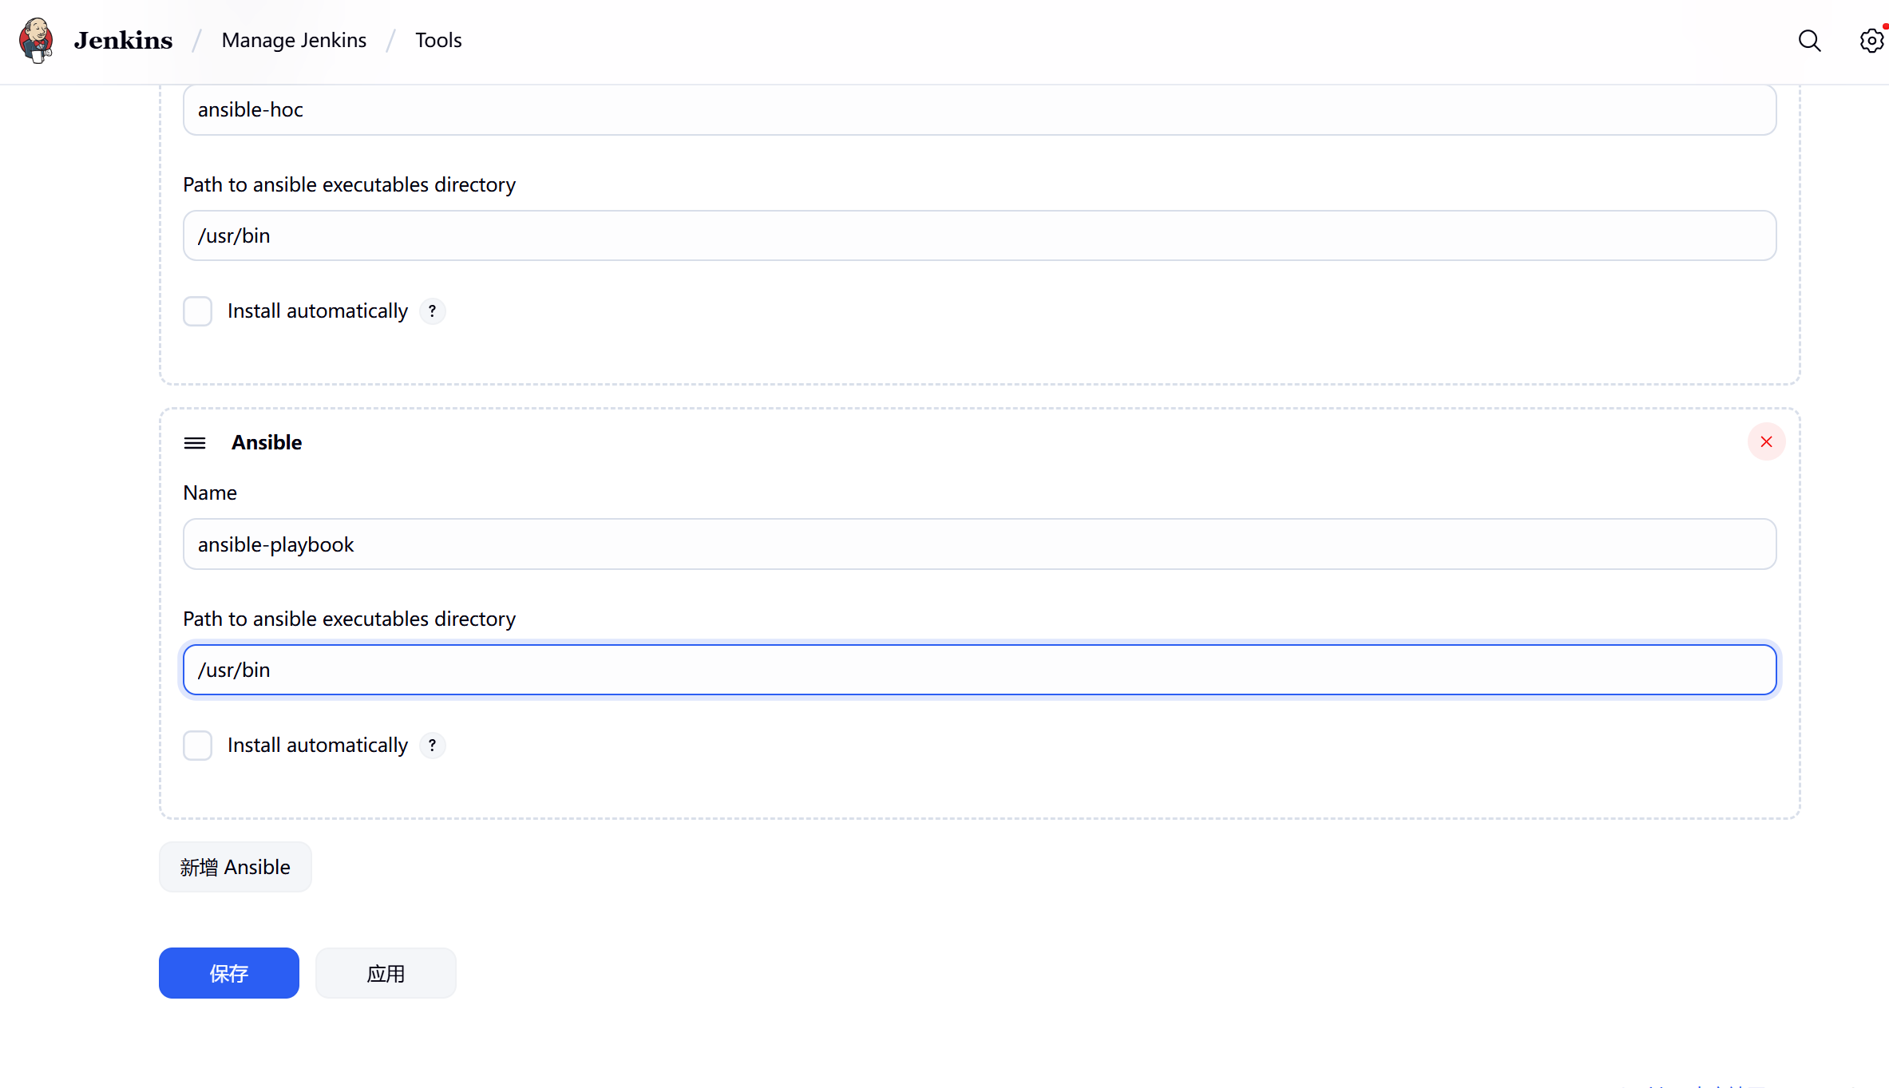This screenshot has height=1088, width=1889.
Task: Click the 新增 Ansible add button
Action: (x=235, y=867)
